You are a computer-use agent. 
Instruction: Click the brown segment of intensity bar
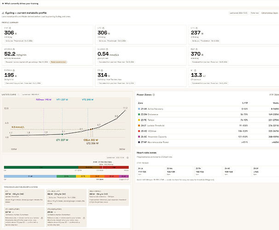[89, 167]
